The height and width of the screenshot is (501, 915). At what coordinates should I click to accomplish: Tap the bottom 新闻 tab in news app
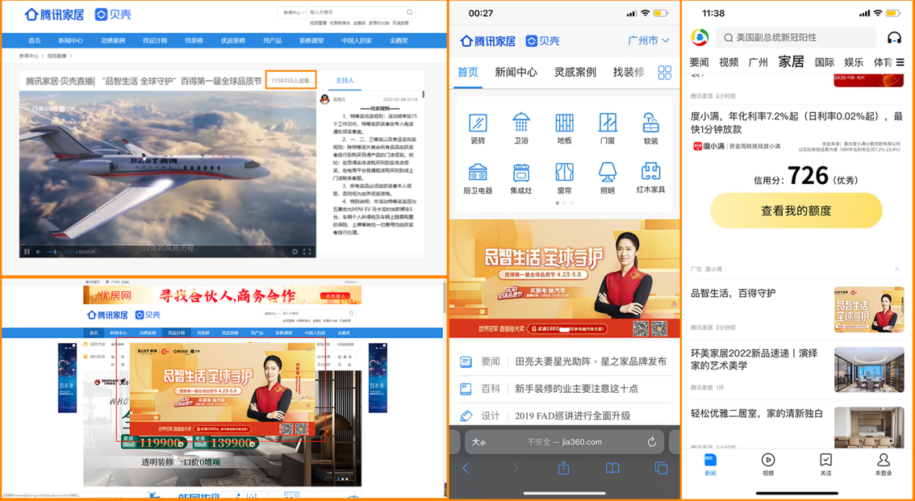click(710, 465)
